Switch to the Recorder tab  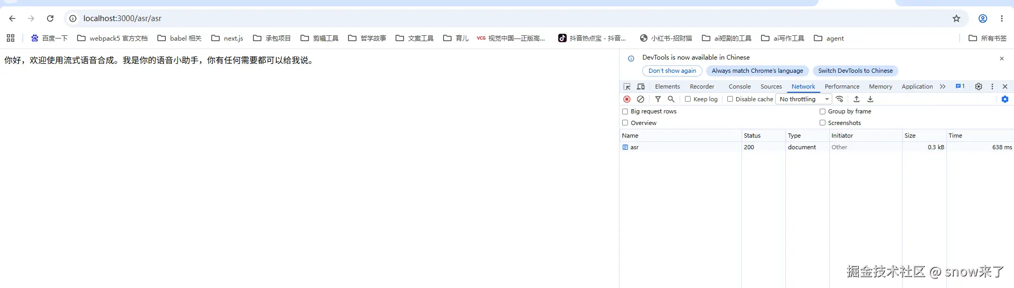(702, 87)
